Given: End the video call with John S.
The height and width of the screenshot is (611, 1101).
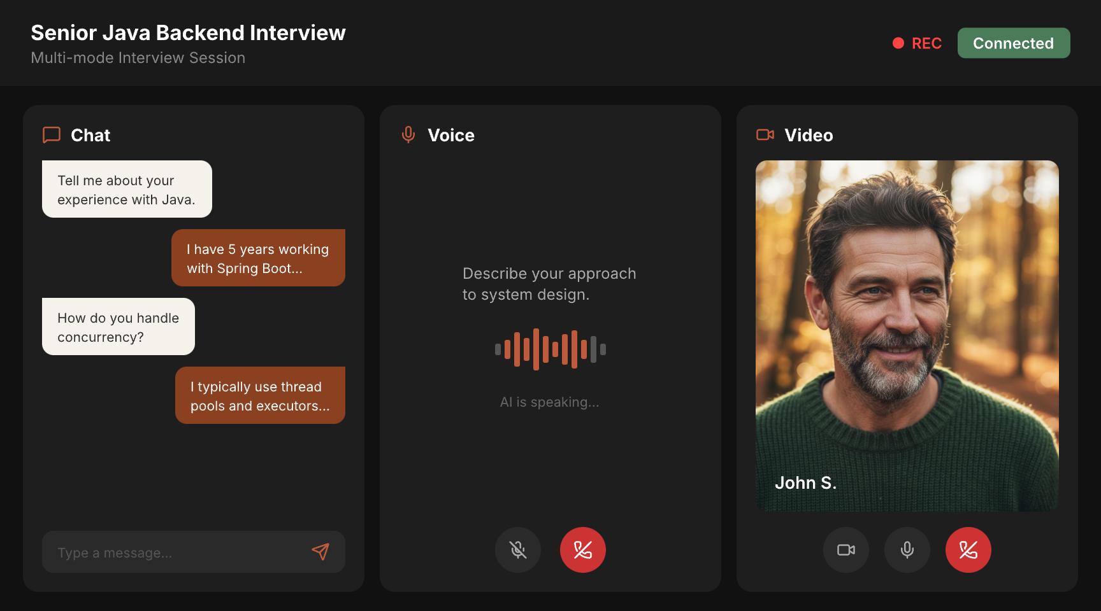Looking at the screenshot, I should 968,550.
